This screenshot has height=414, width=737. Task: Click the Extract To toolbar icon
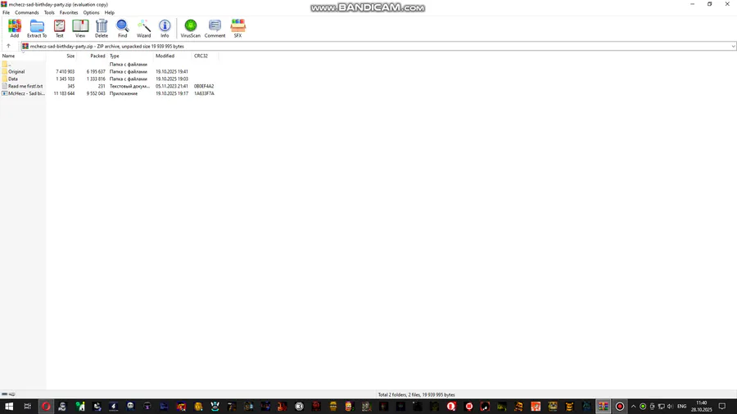(x=37, y=28)
